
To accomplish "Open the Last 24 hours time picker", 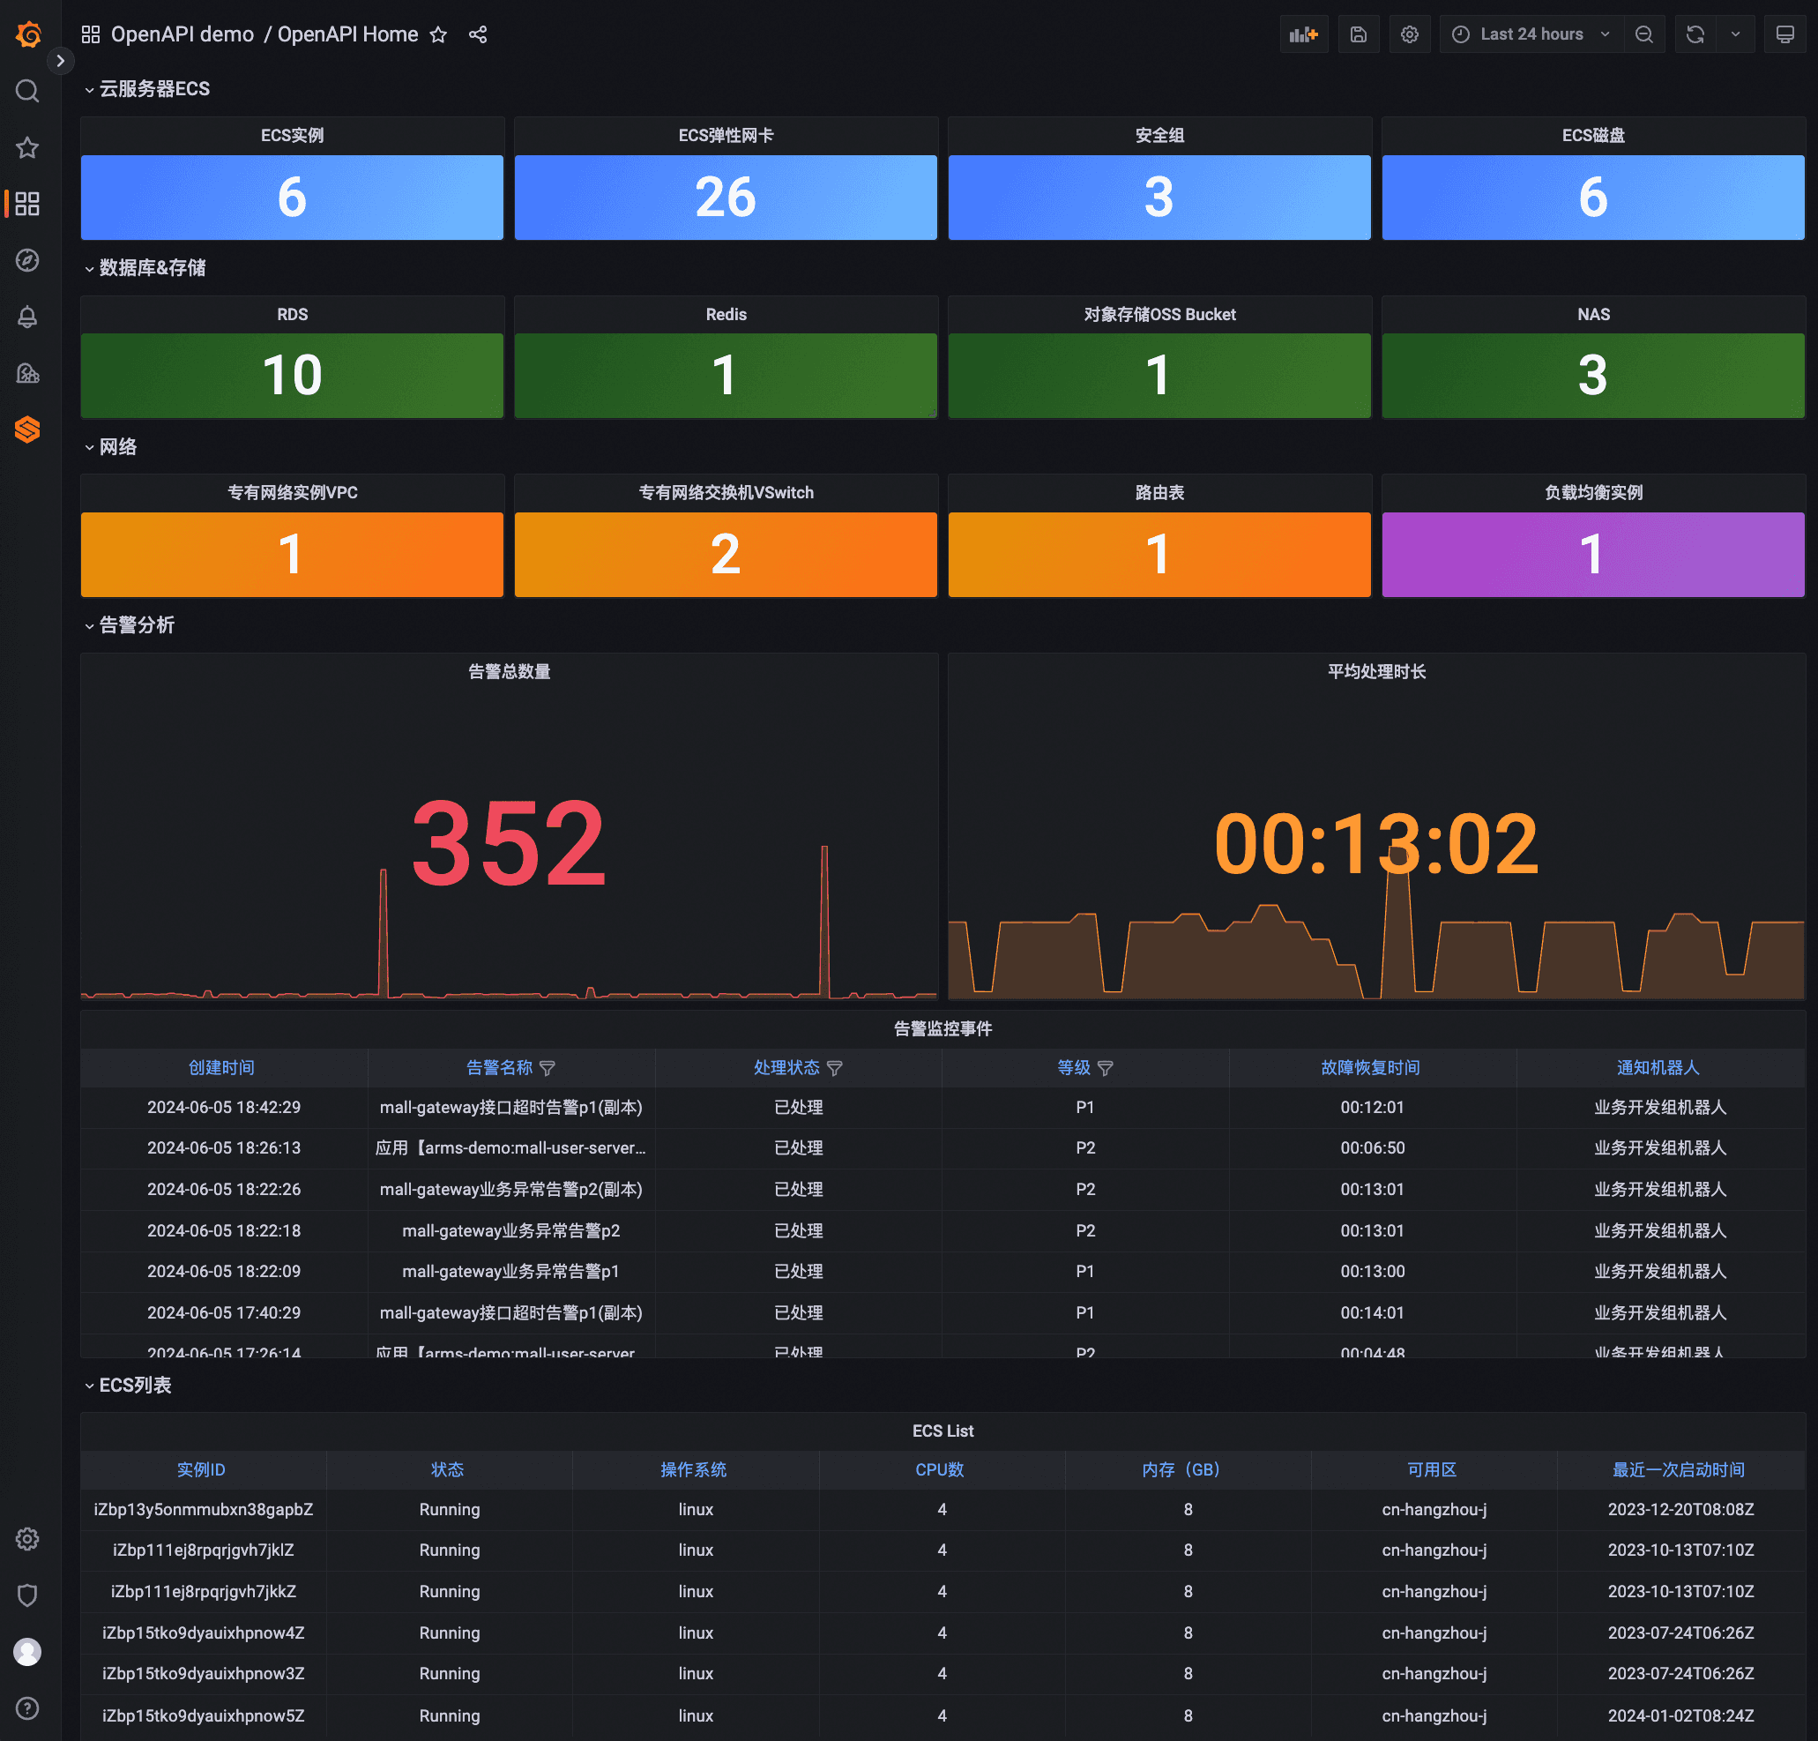I will click(1531, 34).
